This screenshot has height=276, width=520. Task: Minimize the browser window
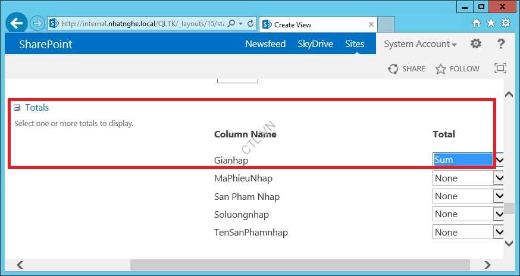[465, 7]
